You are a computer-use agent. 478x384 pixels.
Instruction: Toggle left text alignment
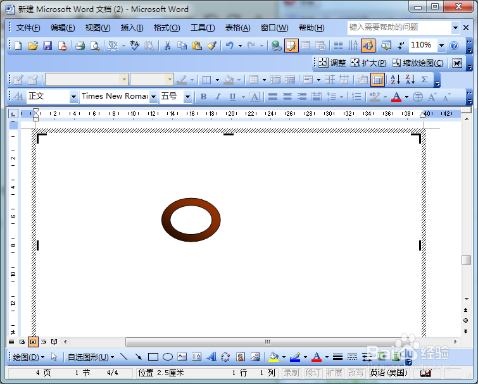click(x=272, y=97)
